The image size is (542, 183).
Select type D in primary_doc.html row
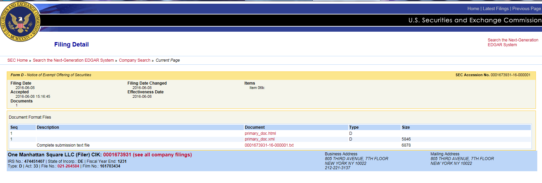(x=351, y=133)
